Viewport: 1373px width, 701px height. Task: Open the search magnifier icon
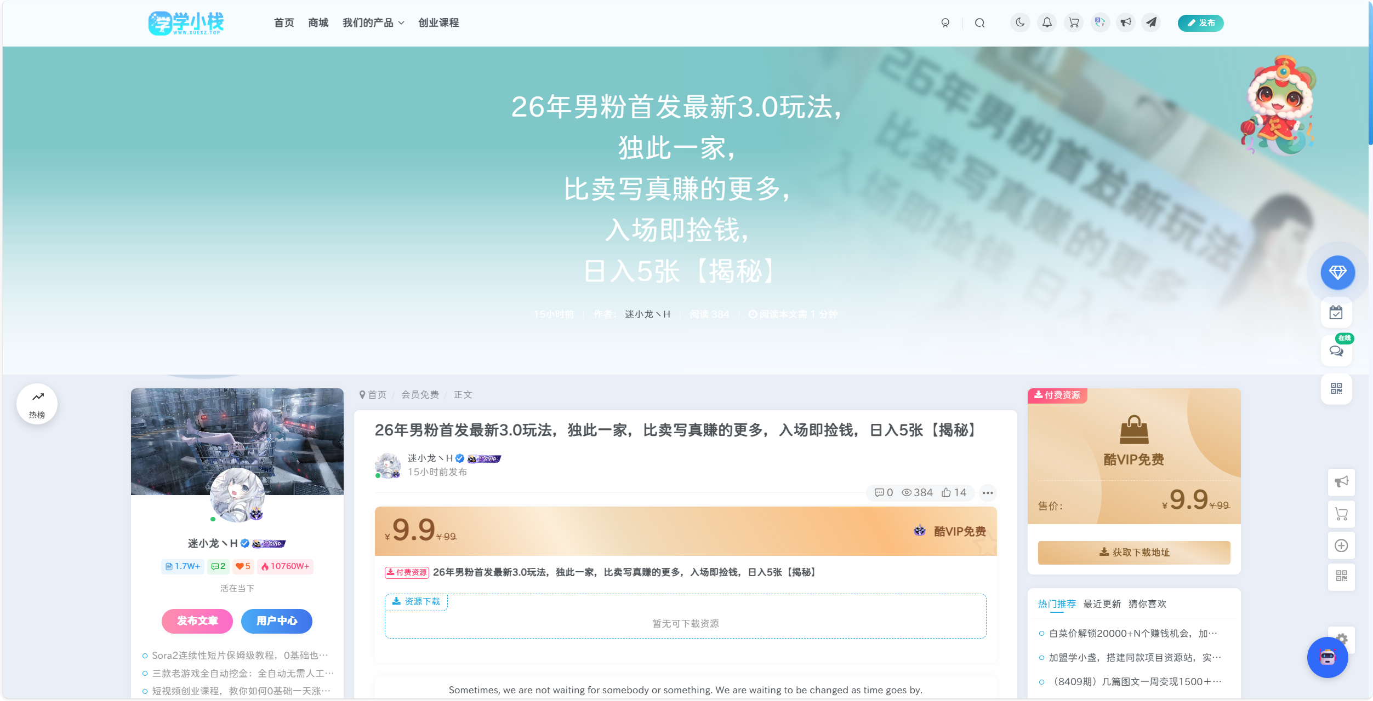pos(980,23)
